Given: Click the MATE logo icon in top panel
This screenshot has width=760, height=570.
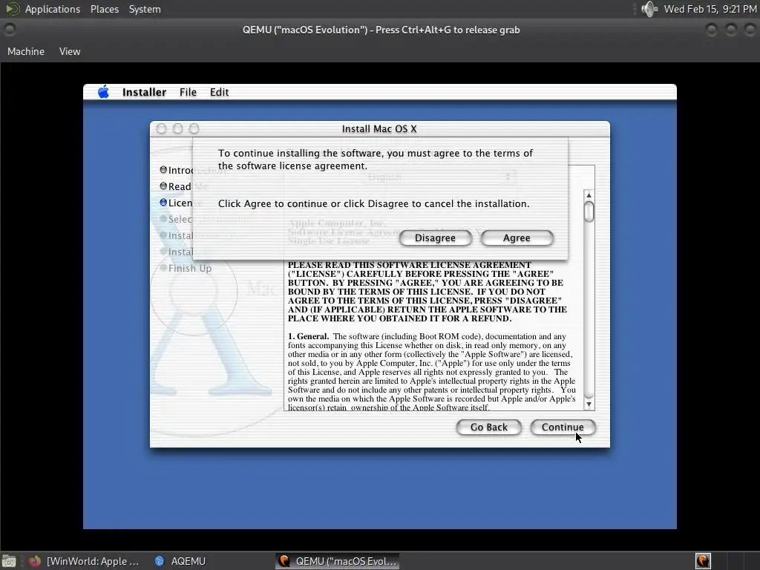Looking at the screenshot, I should (13, 9).
